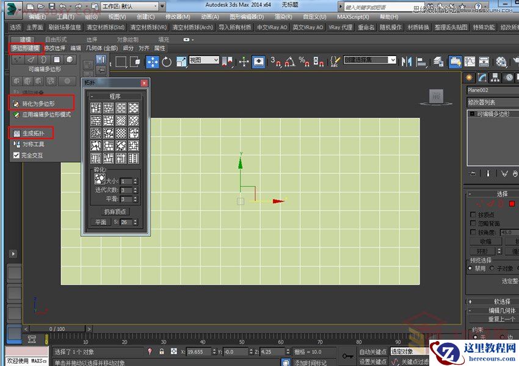Activate the Select Object arrow tool
Image resolution: width=519 pixels, height=366 pixels.
[111, 62]
